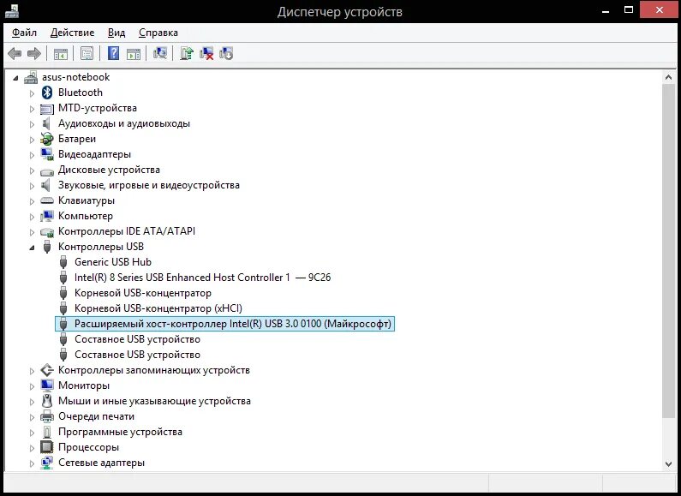Expand the MTD-устройства category
Image resolution: width=681 pixels, height=496 pixels.
point(32,109)
